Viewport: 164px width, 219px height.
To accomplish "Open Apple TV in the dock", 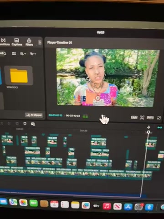I will point(96,206).
